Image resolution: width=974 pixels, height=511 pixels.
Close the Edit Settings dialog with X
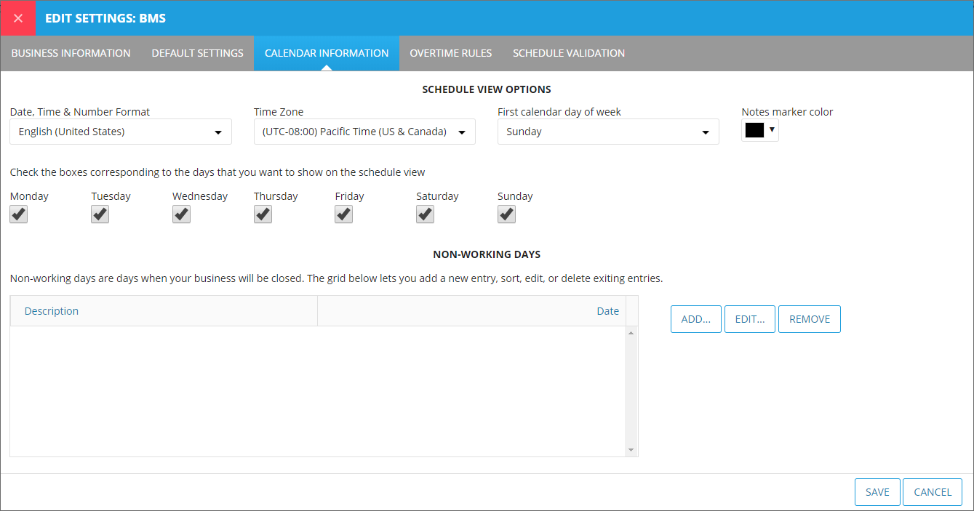(x=18, y=18)
